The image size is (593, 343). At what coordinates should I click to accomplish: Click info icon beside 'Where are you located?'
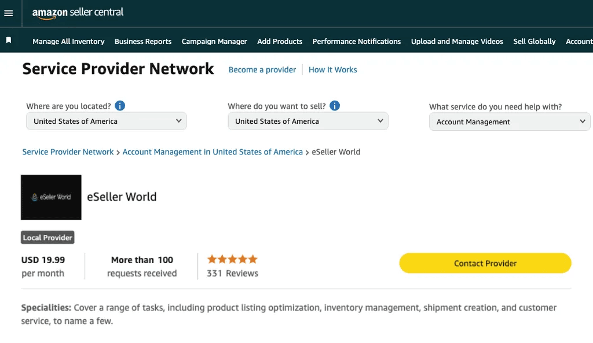point(120,106)
